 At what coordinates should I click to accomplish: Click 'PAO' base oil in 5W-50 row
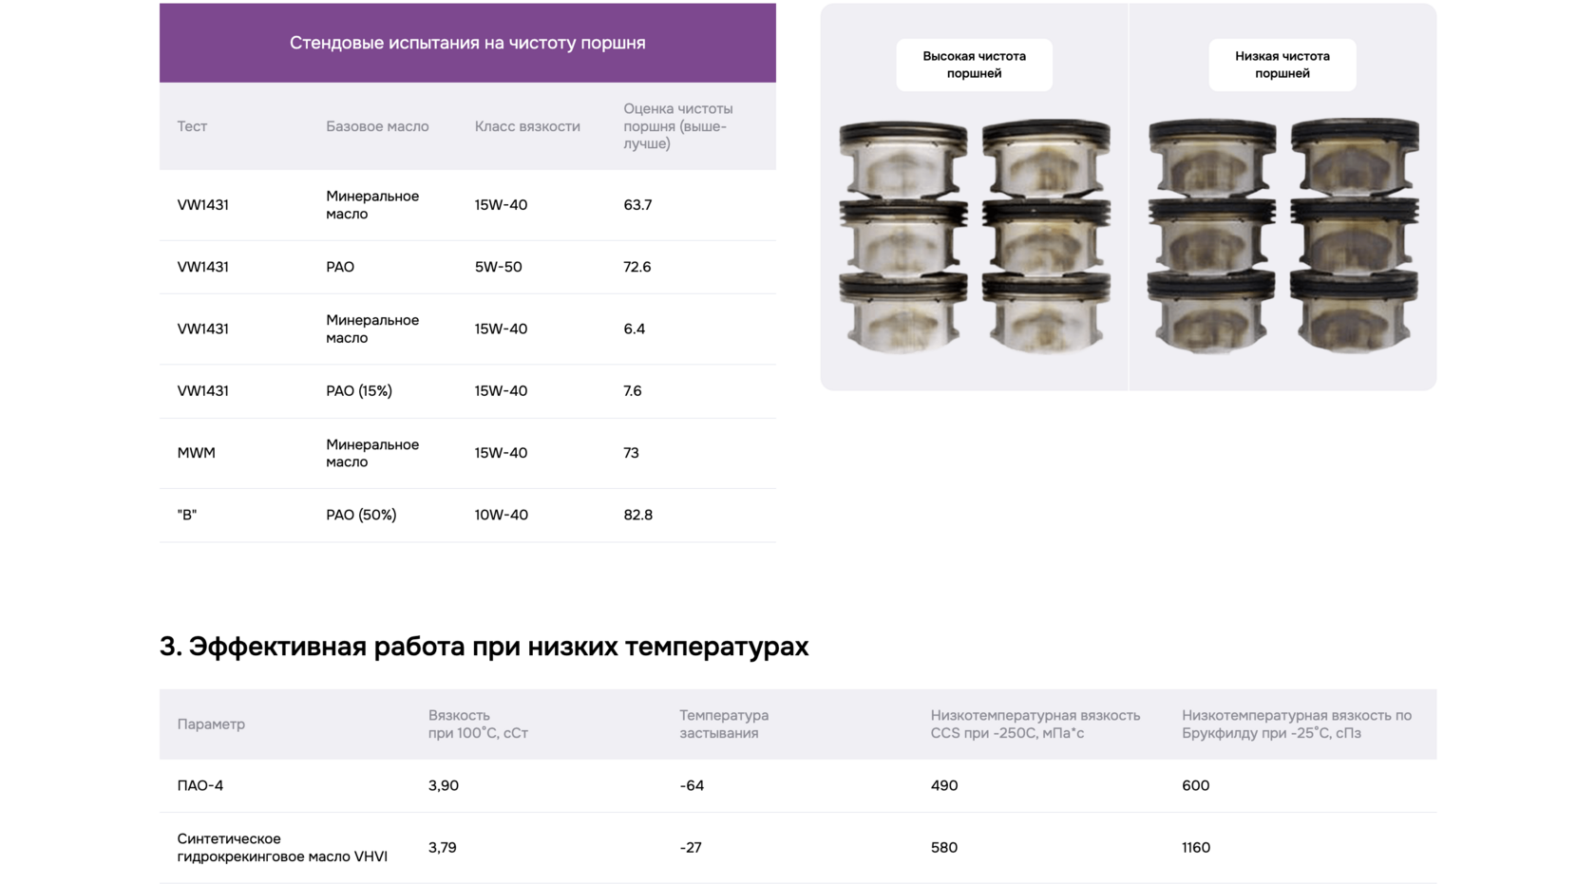click(x=340, y=267)
